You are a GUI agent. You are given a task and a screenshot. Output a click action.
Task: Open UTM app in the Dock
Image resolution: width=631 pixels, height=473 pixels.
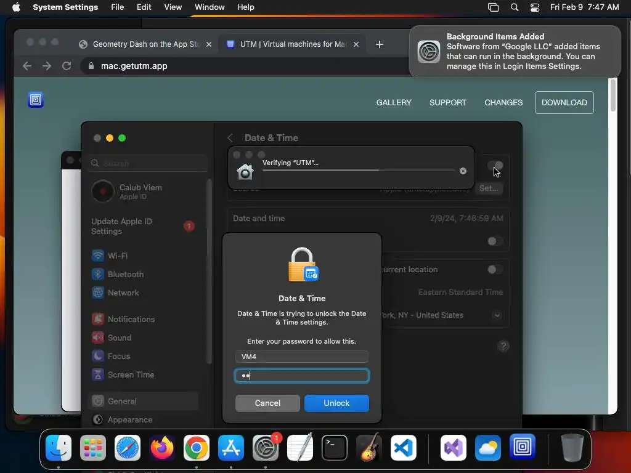pyautogui.click(x=523, y=447)
